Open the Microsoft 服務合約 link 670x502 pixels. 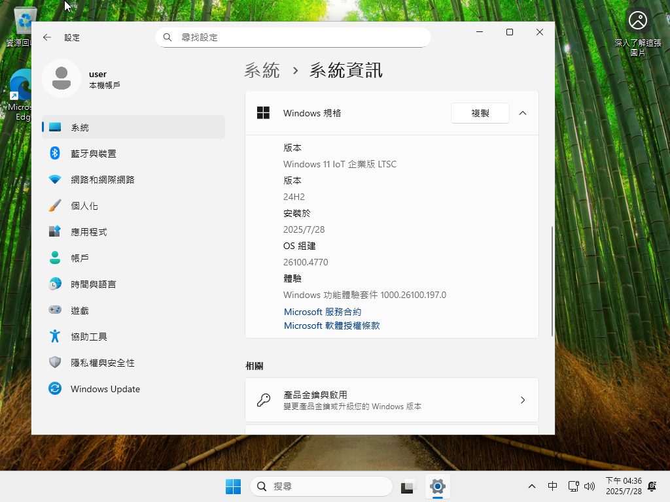pyautogui.click(x=323, y=312)
